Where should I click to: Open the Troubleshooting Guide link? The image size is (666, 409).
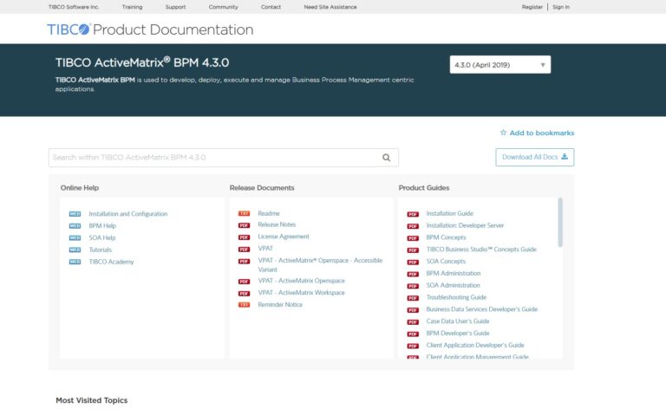click(456, 297)
